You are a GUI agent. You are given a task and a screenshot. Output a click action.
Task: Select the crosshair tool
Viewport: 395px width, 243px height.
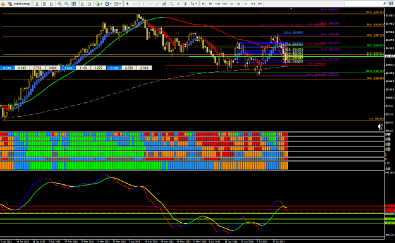point(135,4)
